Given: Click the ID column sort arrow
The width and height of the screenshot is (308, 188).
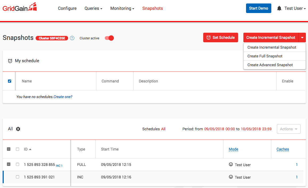Looking at the screenshot, I should click(x=30, y=149).
